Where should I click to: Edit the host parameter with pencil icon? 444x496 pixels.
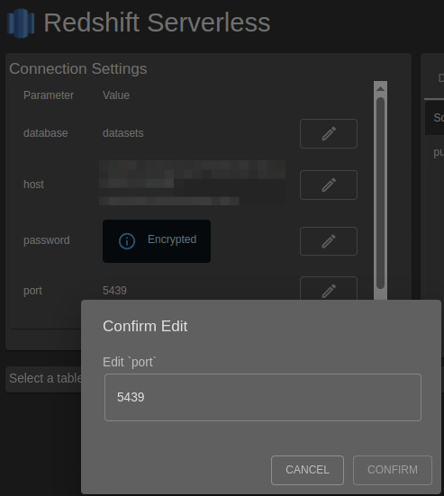[x=329, y=185]
